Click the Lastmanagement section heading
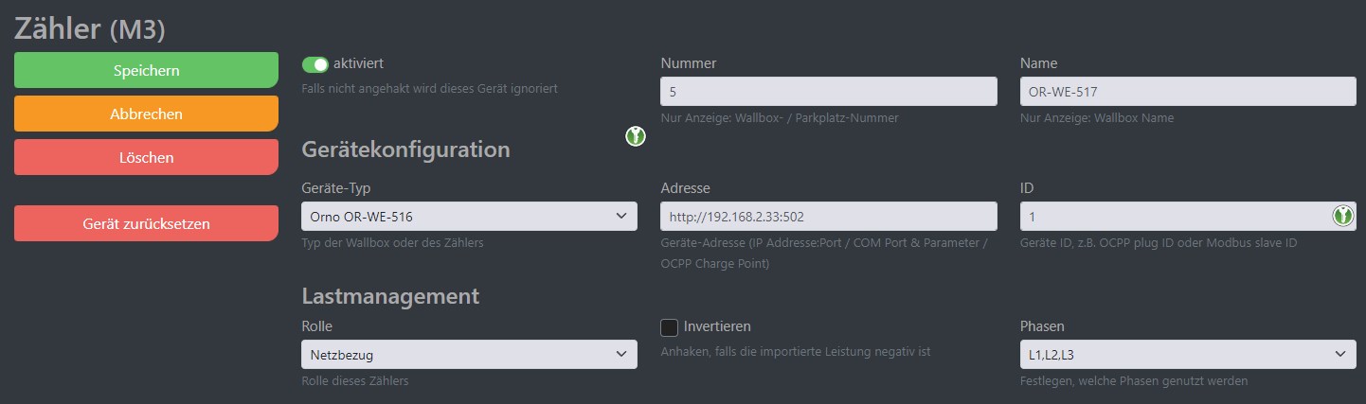The width and height of the screenshot is (1366, 404). tap(390, 295)
